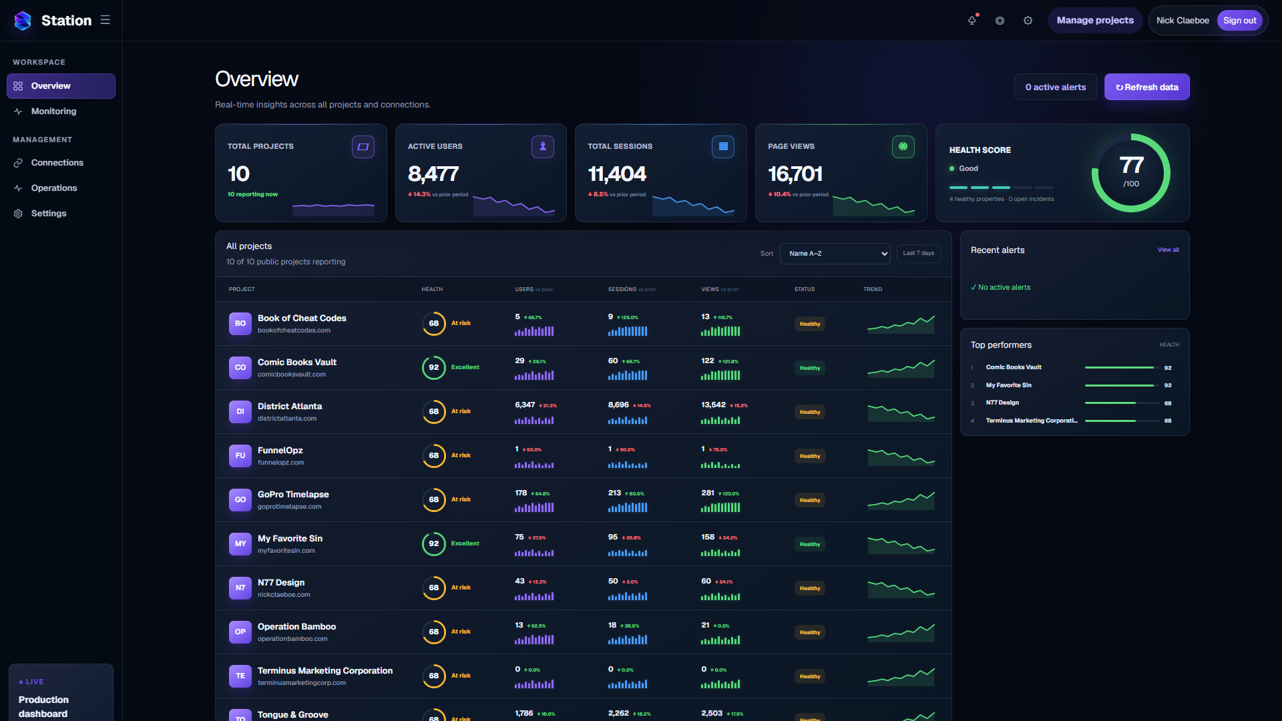
Task: Click the OP avatar for Operation Bamboo
Action: click(240, 632)
